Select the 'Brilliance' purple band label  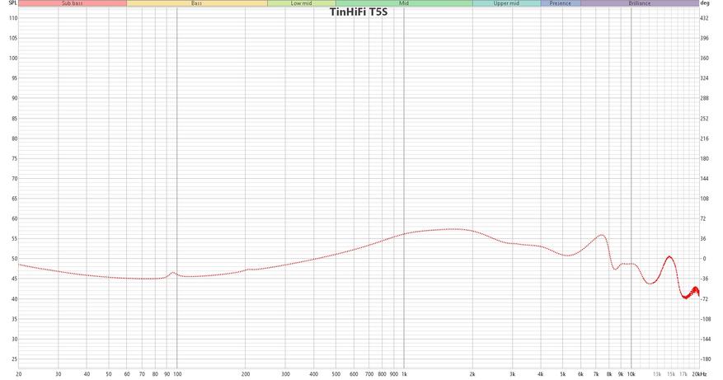(x=640, y=3)
